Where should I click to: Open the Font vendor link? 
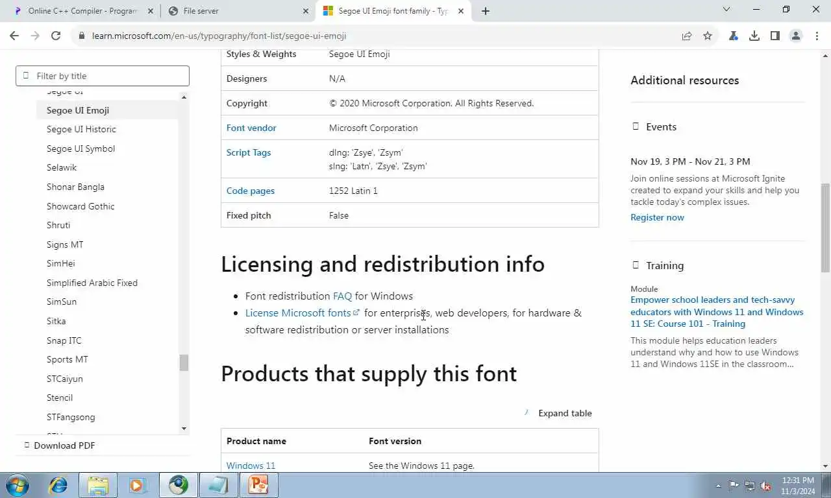point(251,128)
